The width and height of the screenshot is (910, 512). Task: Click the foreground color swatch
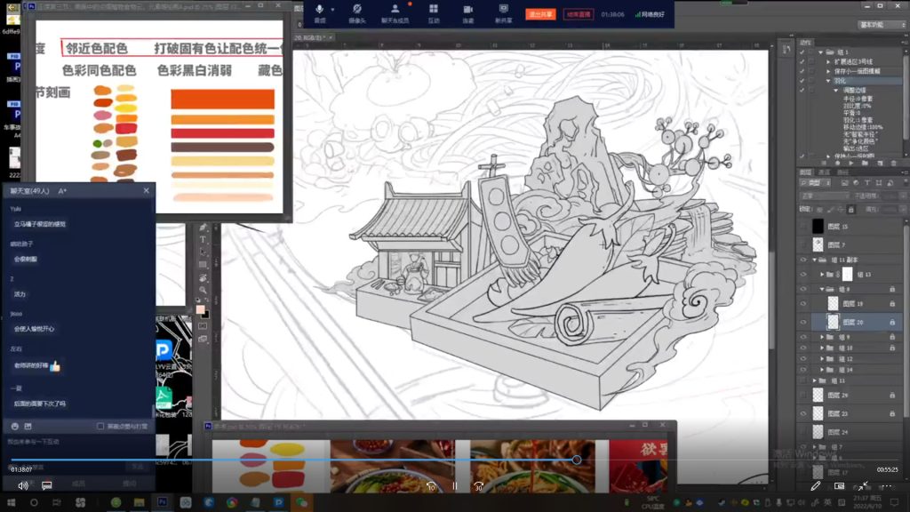201,309
